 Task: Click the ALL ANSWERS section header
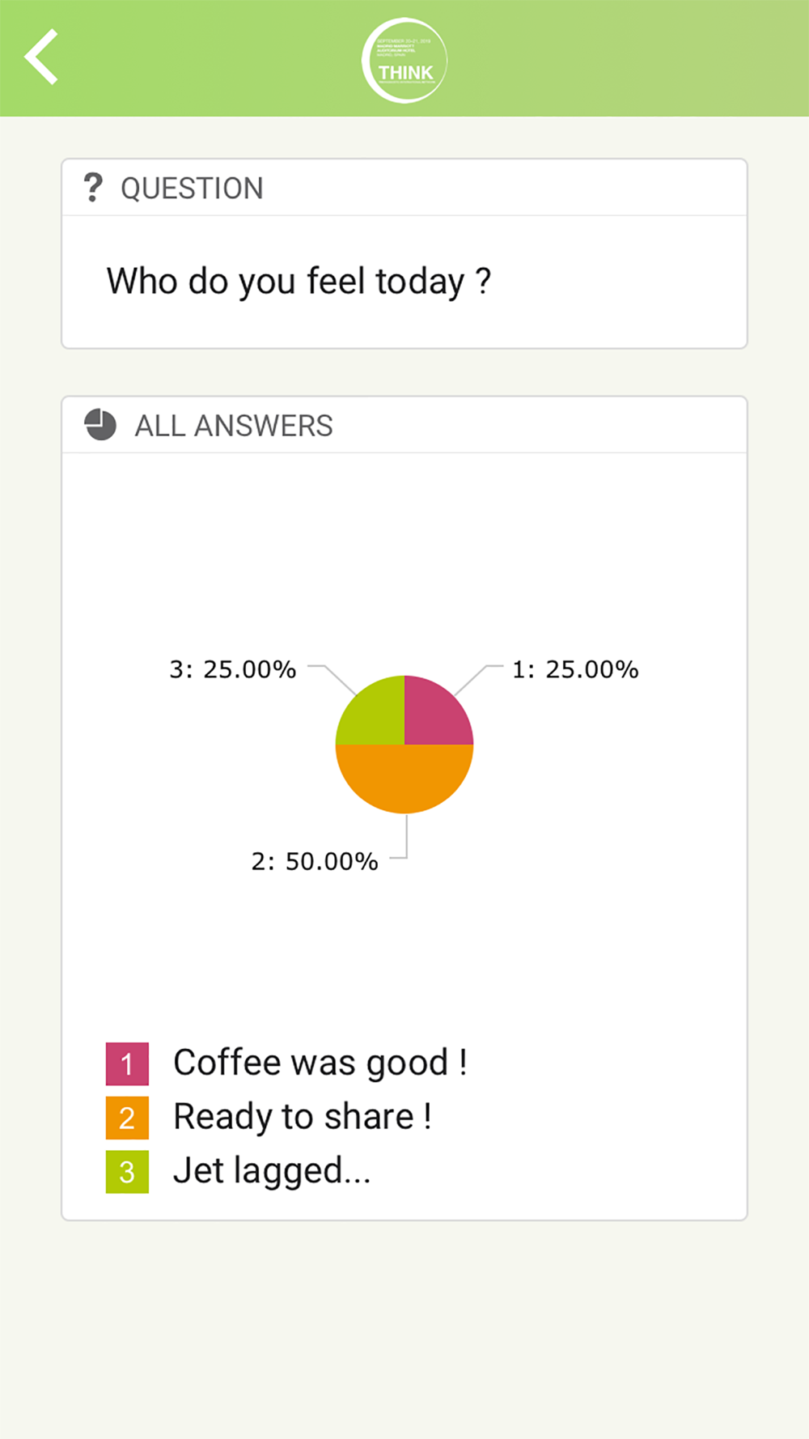(x=404, y=425)
